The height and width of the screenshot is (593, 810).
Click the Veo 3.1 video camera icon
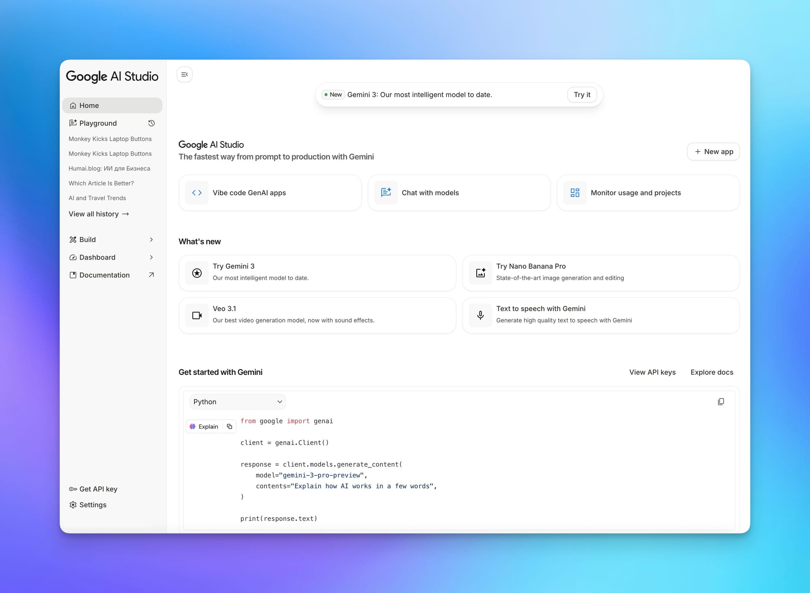point(197,315)
